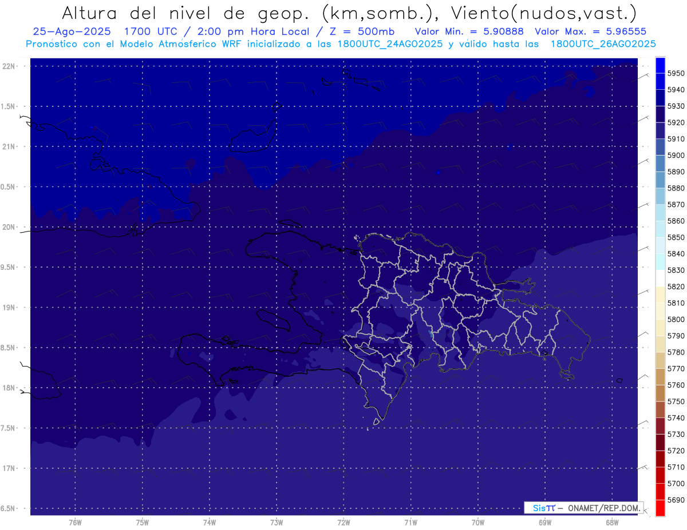Viewport: 687px width, 530px height.
Task: Click the '72W' longitude axis label
Action: click(x=344, y=522)
